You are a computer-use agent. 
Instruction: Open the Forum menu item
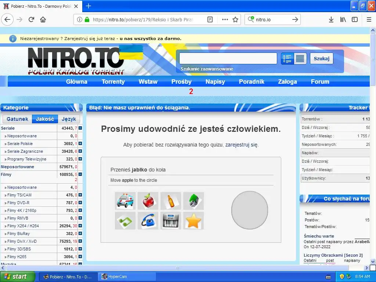tap(320, 82)
